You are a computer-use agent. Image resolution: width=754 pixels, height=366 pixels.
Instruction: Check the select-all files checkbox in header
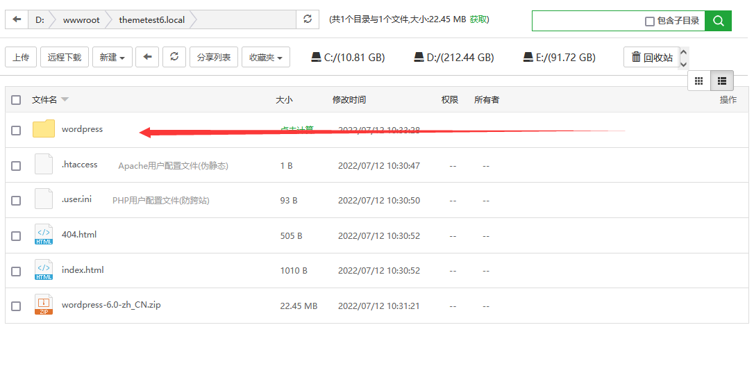point(16,100)
